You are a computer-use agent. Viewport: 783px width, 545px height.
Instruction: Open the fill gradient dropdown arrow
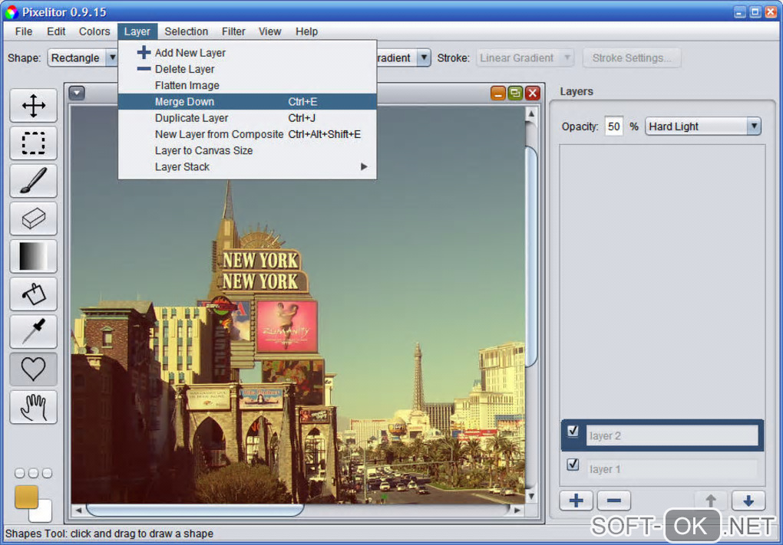(x=424, y=57)
